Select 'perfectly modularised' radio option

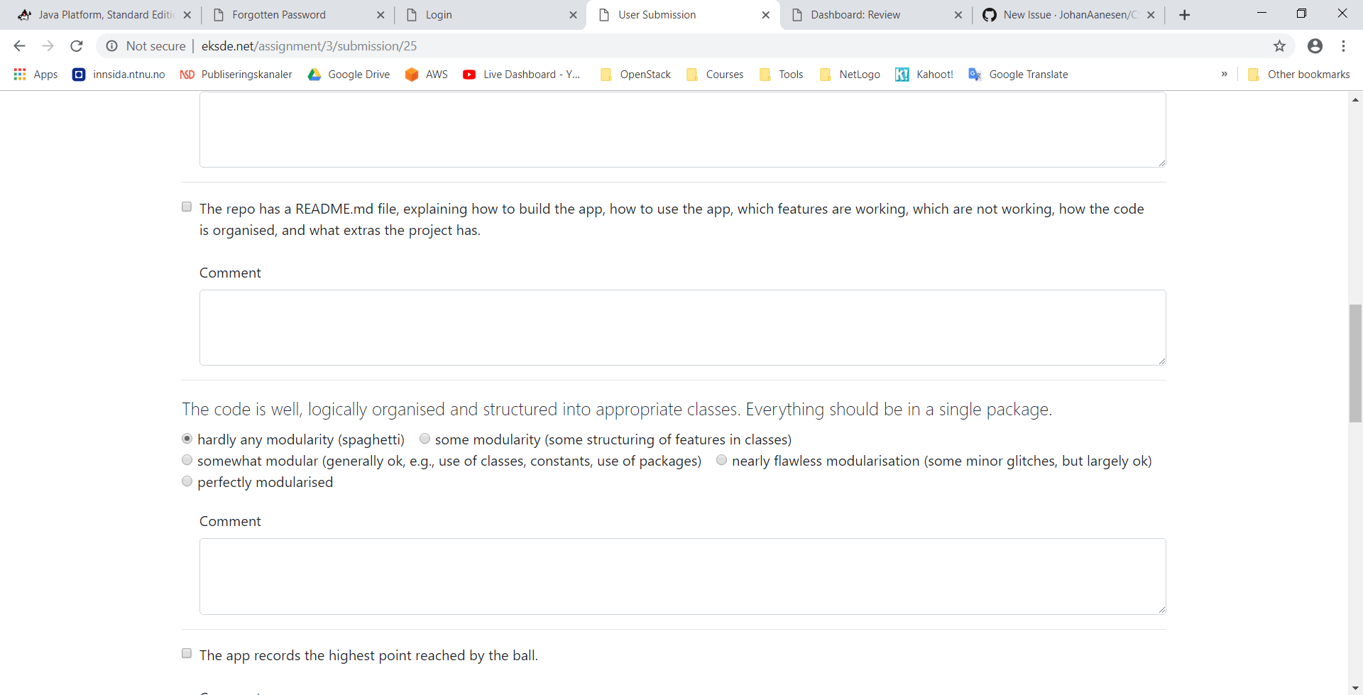(187, 481)
